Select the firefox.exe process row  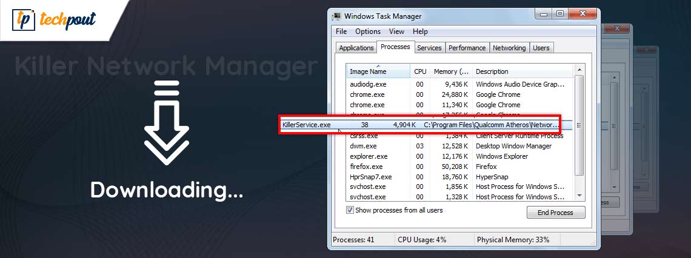click(x=459, y=167)
